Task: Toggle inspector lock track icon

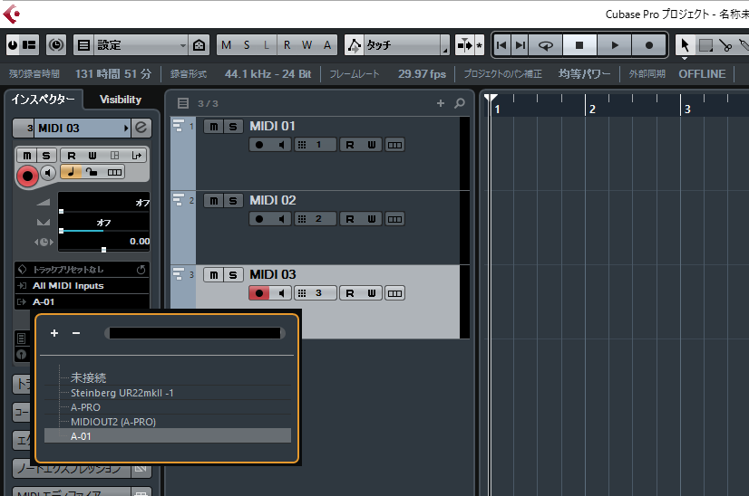Action: [92, 172]
